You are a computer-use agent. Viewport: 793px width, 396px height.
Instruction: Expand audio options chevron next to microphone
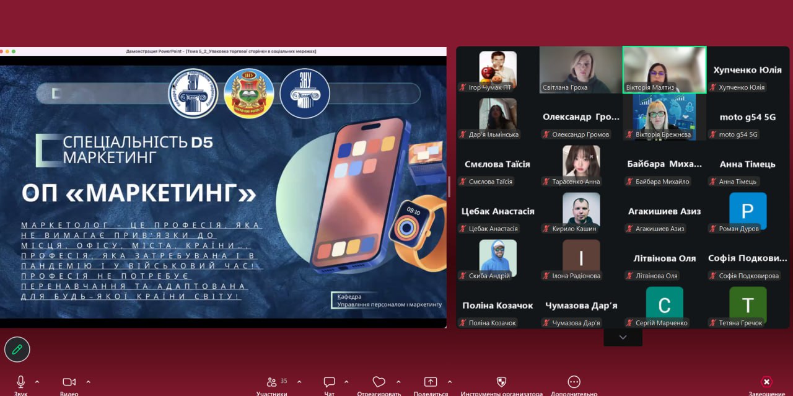(37, 382)
